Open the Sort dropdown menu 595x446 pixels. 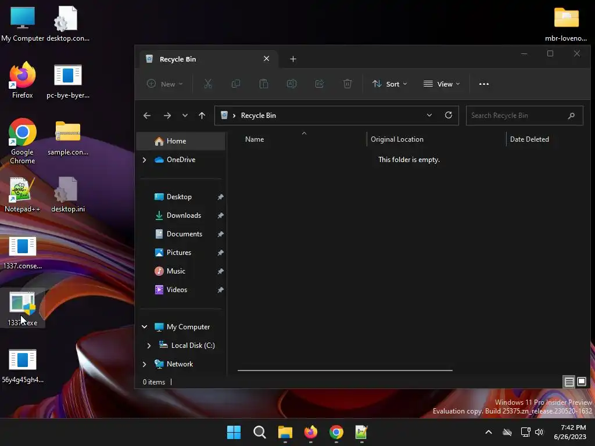point(389,84)
